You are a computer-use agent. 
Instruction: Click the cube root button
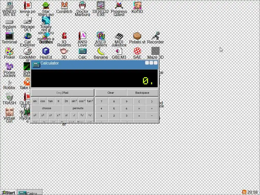(82, 116)
